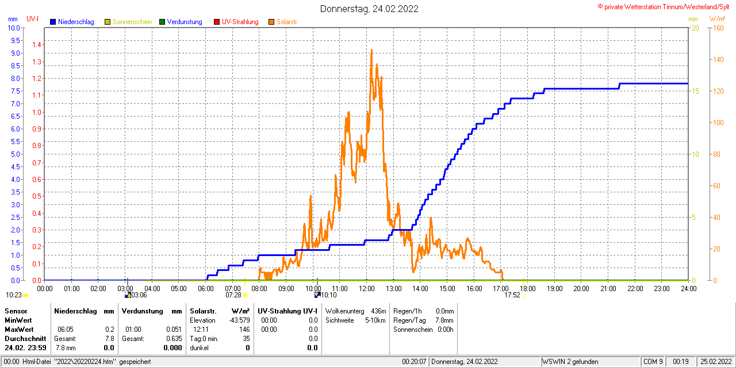
Task: Click the Verdunstung column header in the table
Action: click(141, 311)
